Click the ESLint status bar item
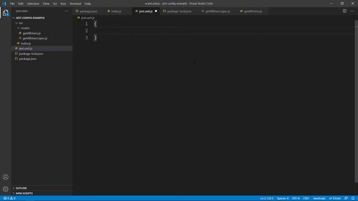The width and height of the screenshot is (358, 201). point(335,198)
